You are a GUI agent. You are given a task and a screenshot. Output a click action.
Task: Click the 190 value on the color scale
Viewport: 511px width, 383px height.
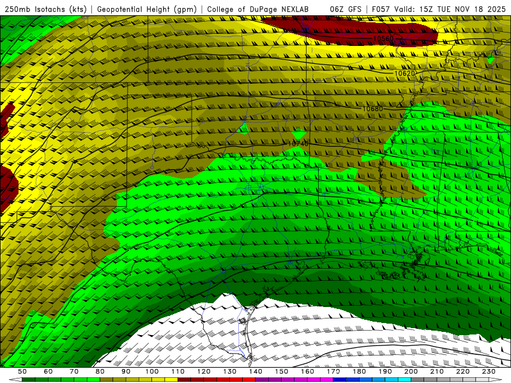[385, 372]
